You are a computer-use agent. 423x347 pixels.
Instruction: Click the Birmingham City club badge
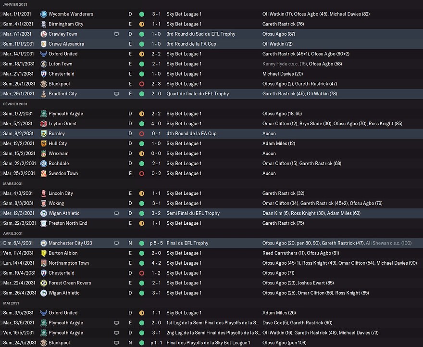click(43, 24)
